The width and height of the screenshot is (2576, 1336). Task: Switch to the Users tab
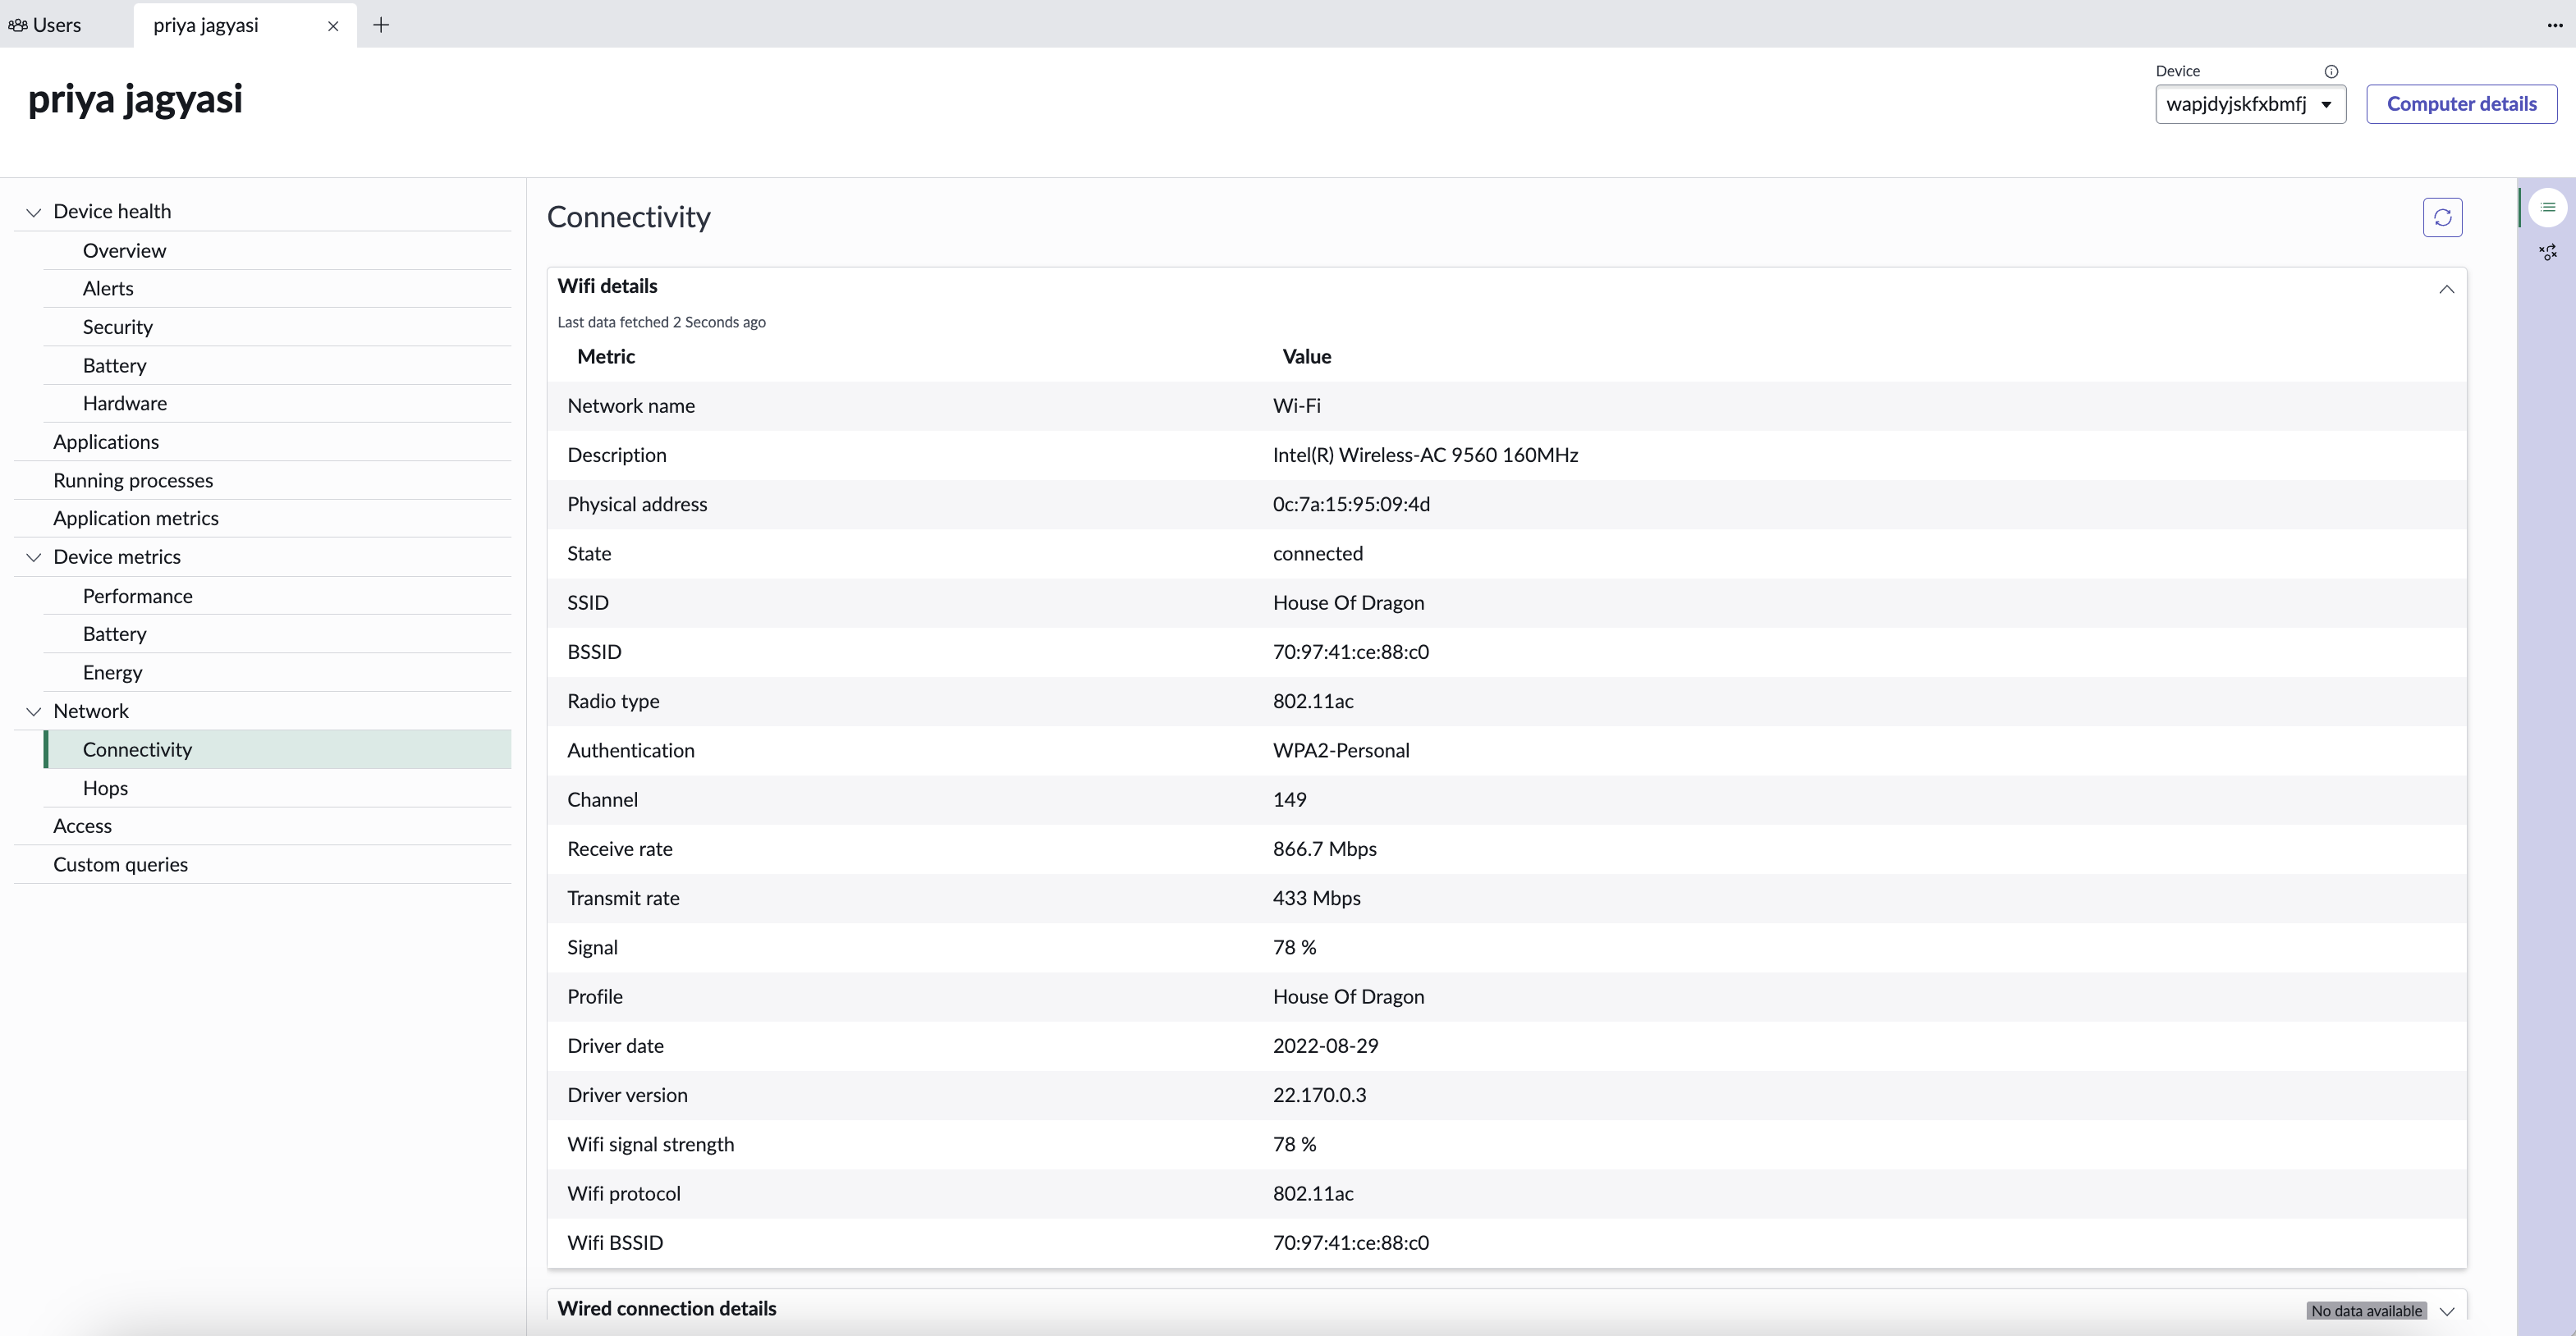click(x=45, y=25)
